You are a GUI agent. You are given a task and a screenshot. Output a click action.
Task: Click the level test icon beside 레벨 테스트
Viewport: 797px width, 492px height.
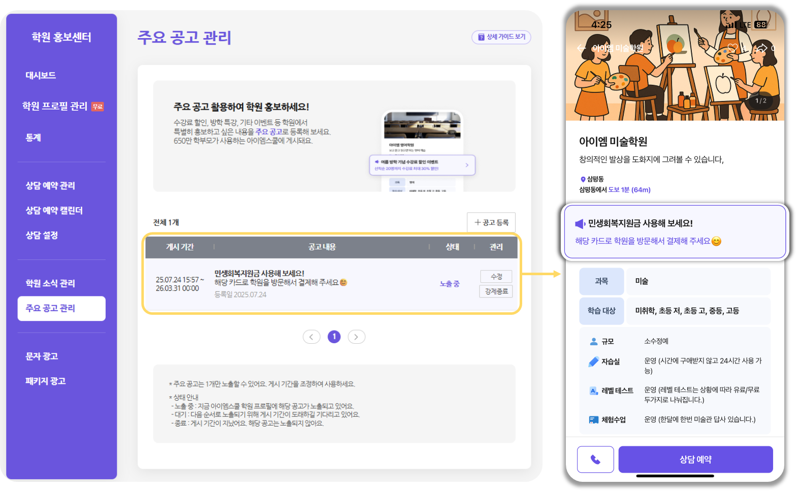click(593, 390)
